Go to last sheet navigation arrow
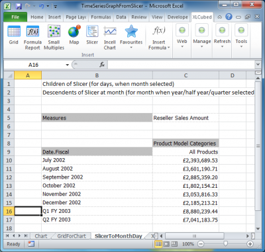265x252 pixels. [x=26, y=236]
